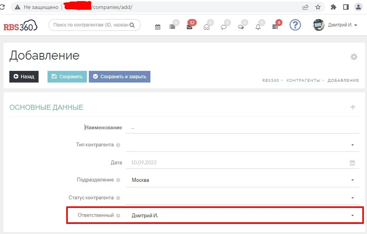This screenshot has height=234, width=367.
Task: Open the single comment bubble icon
Action: coord(224,27)
